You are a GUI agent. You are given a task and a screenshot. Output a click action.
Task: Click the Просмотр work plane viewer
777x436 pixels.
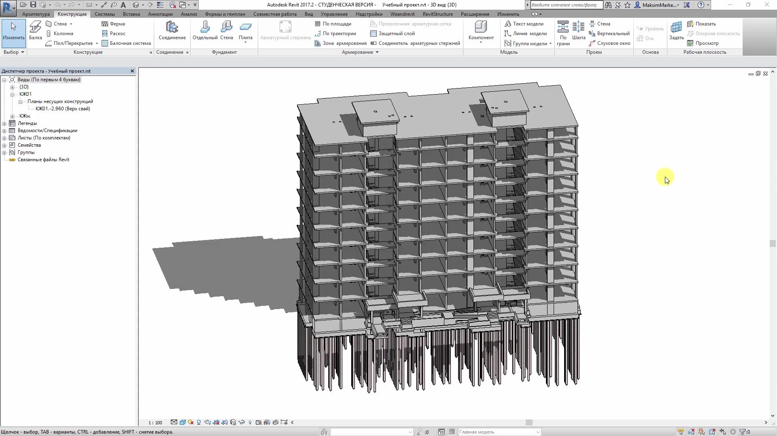703,43
